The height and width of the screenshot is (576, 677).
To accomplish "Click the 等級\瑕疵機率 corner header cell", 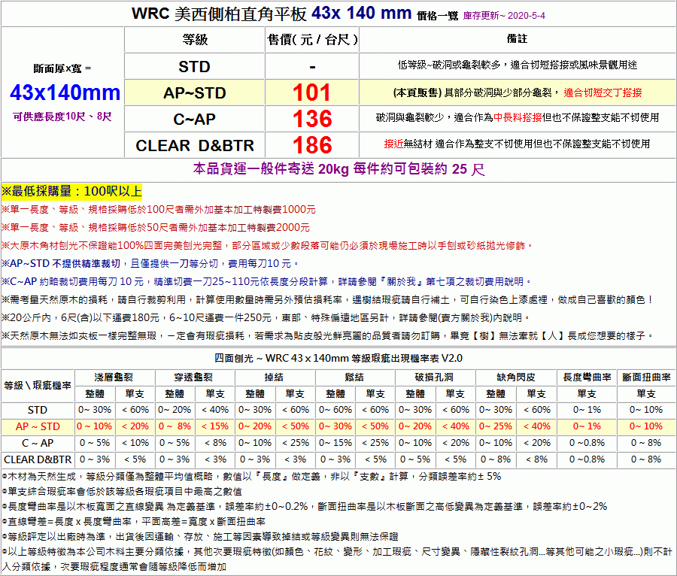I will pyautogui.click(x=38, y=385).
